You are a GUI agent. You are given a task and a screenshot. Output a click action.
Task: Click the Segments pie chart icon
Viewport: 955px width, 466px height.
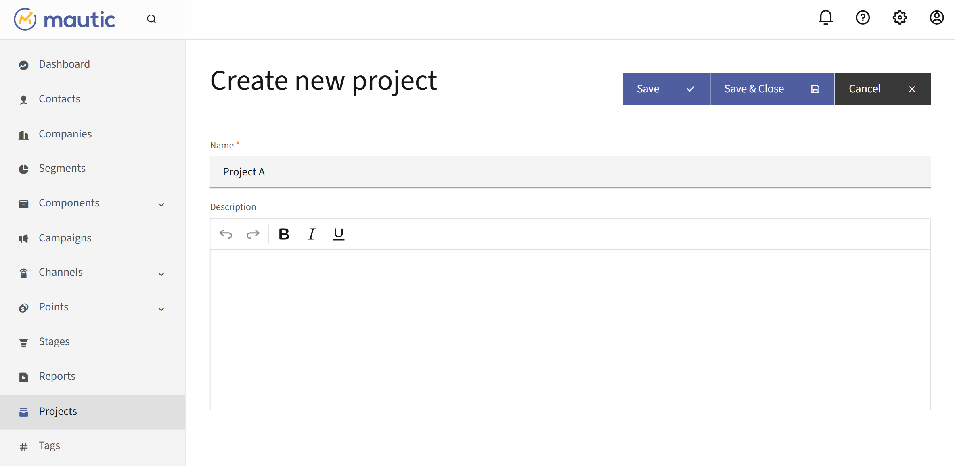pos(24,169)
